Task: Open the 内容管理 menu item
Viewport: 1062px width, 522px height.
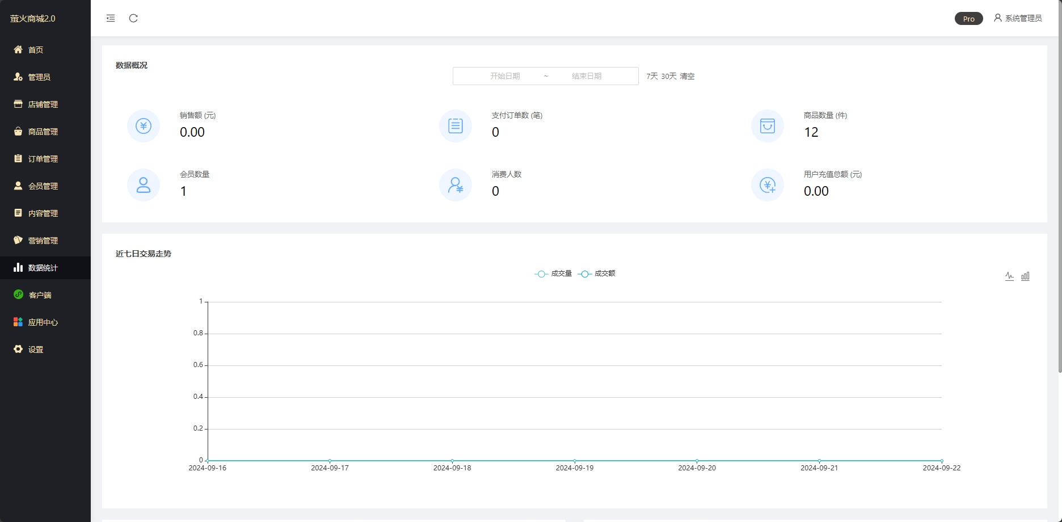Action: click(45, 213)
